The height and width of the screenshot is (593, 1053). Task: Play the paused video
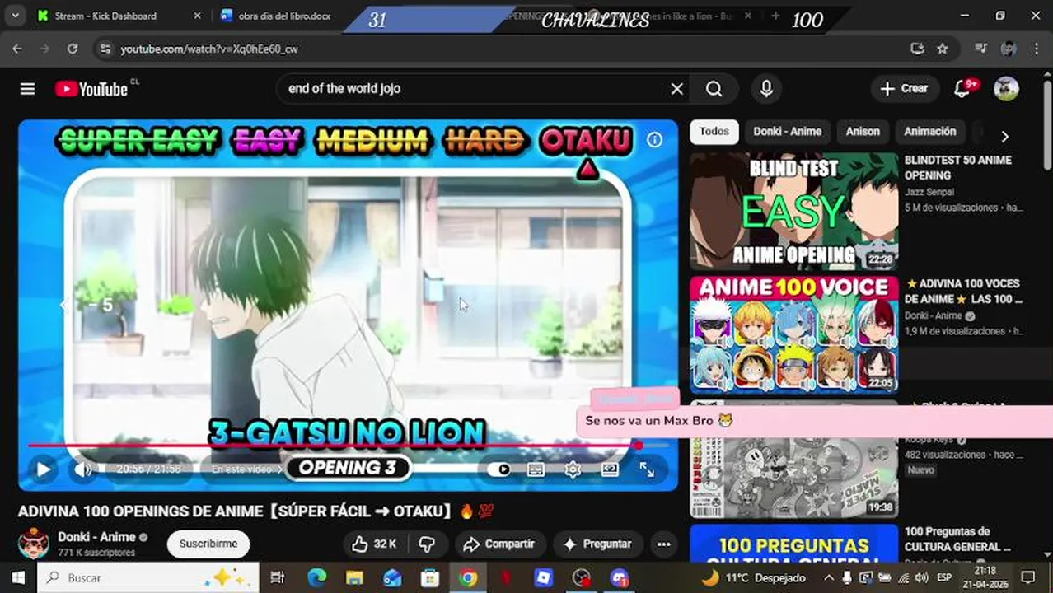click(x=43, y=469)
